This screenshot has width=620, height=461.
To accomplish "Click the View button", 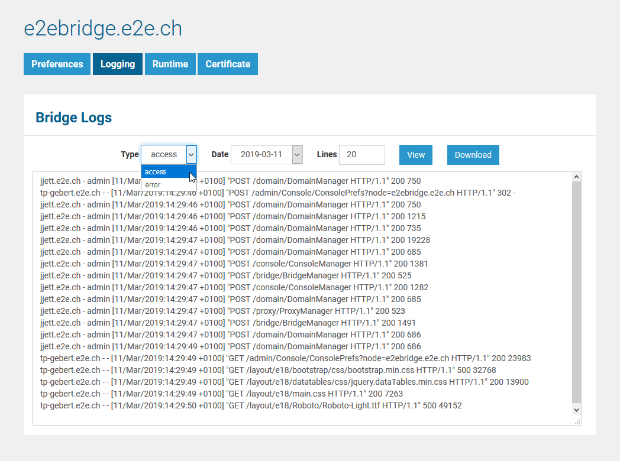I will coord(415,154).
